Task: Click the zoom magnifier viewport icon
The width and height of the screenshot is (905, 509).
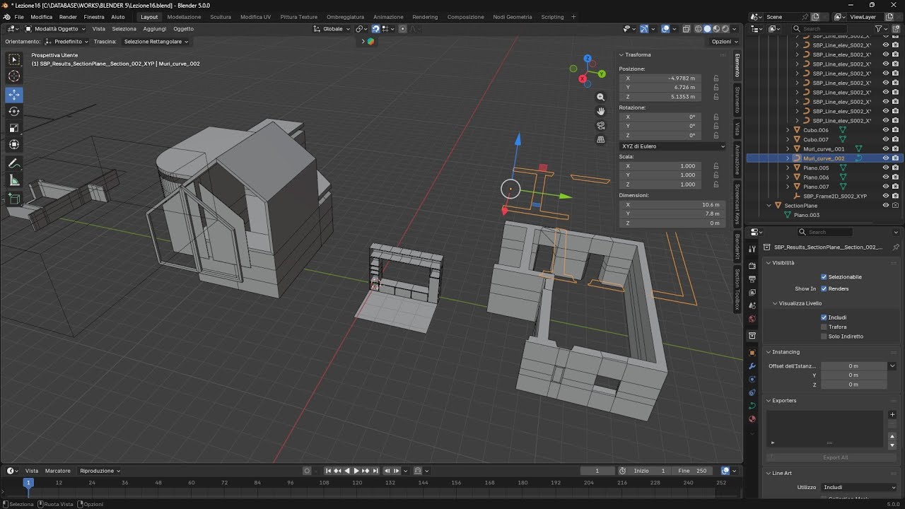Action: 601,97
